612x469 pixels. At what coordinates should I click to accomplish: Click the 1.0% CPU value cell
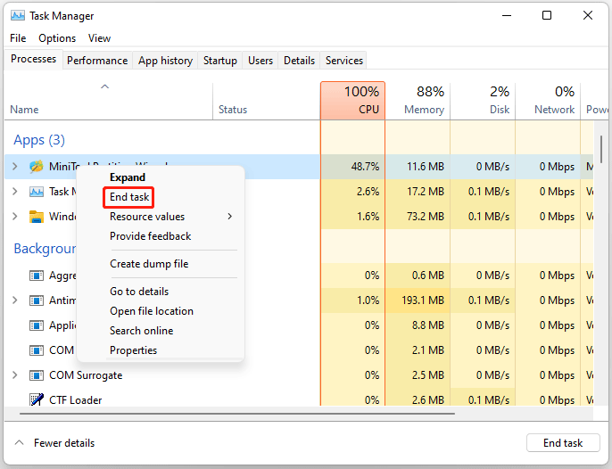coord(353,300)
